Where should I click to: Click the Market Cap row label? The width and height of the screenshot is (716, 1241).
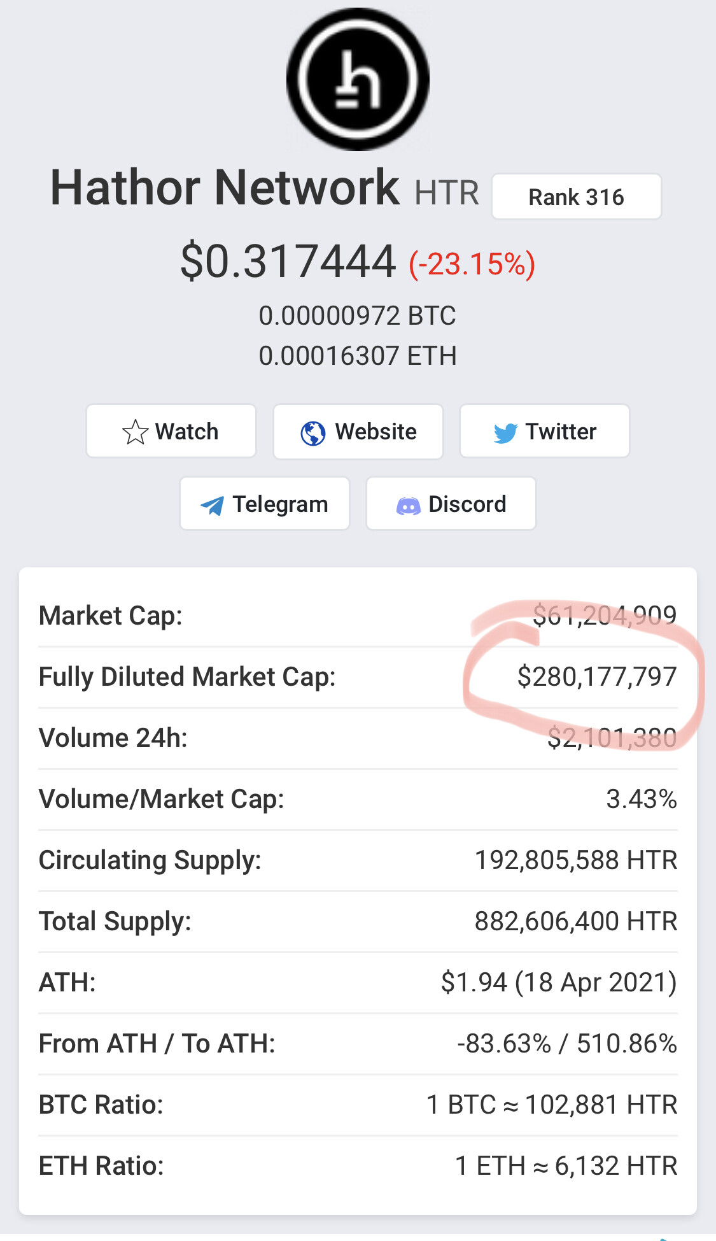tap(111, 616)
